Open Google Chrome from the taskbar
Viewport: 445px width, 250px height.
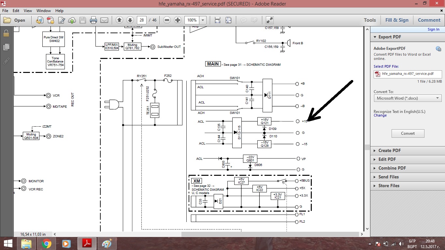[x=47, y=243]
